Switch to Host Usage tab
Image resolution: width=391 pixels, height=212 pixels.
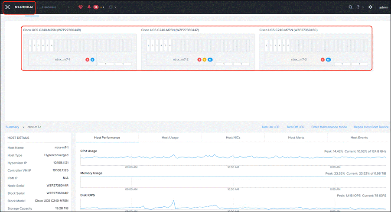click(x=170, y=138)
